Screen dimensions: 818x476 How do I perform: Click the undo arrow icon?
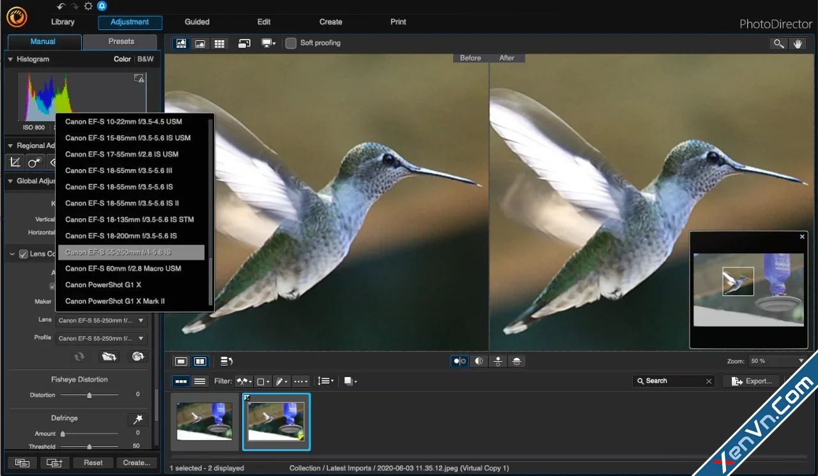click(61, 6)
